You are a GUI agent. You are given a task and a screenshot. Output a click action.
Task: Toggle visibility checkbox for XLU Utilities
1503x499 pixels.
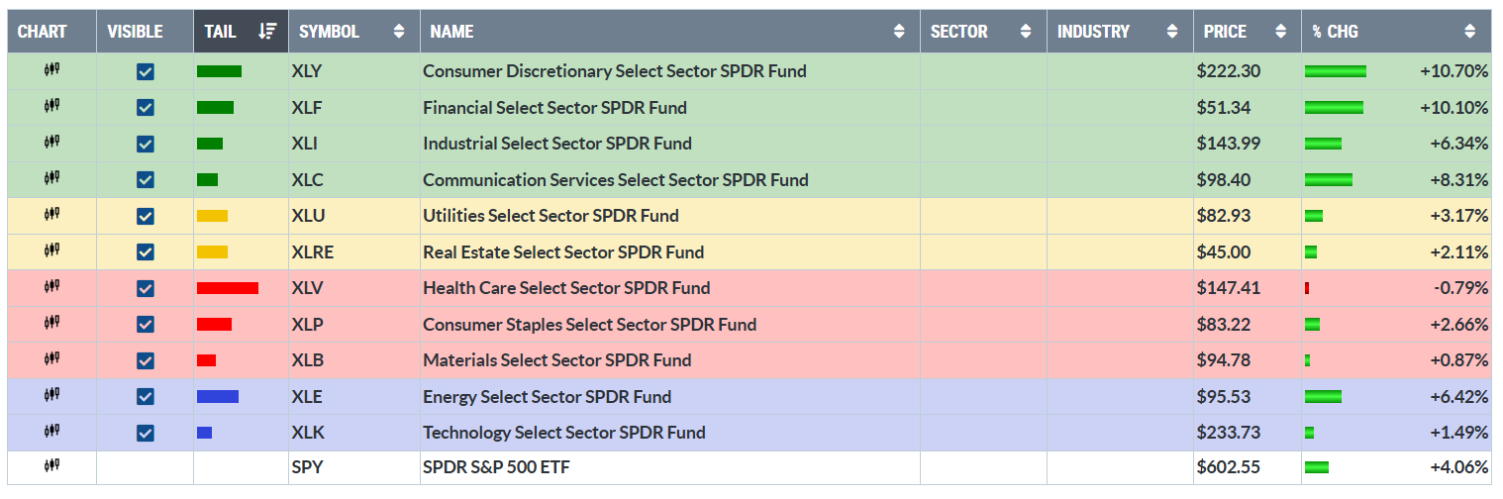point(146,216)
